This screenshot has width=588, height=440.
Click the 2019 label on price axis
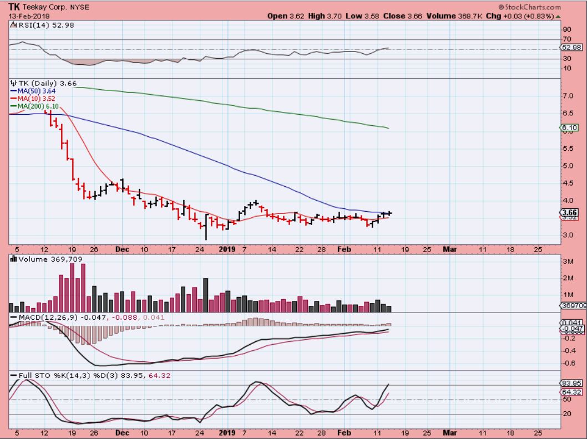pos(226,249)
